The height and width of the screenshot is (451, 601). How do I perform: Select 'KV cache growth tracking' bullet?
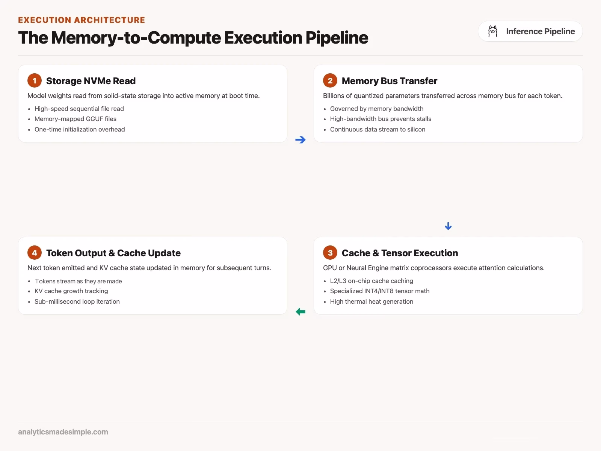click(71, 291)
